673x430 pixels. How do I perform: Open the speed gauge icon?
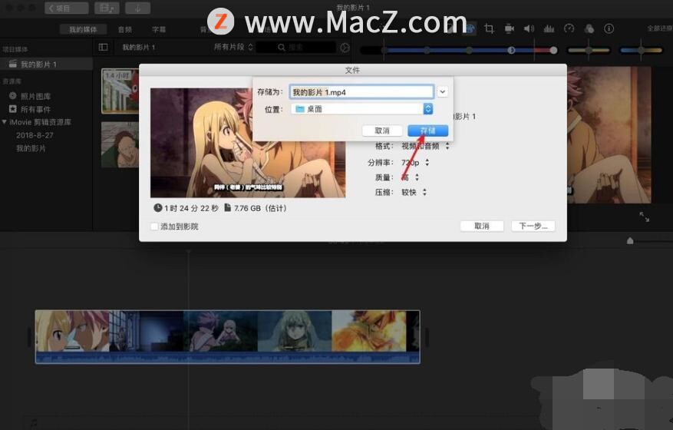[x=569, y=28]
